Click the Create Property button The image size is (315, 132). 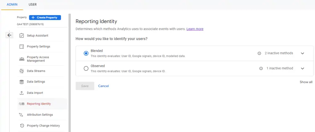(45, 18)
